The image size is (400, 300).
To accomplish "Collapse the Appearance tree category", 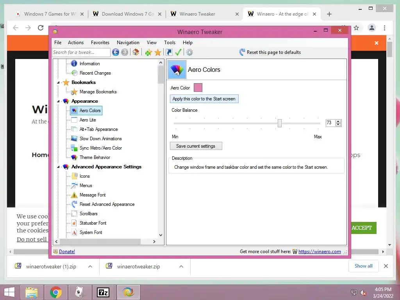I will pos(59,101).
